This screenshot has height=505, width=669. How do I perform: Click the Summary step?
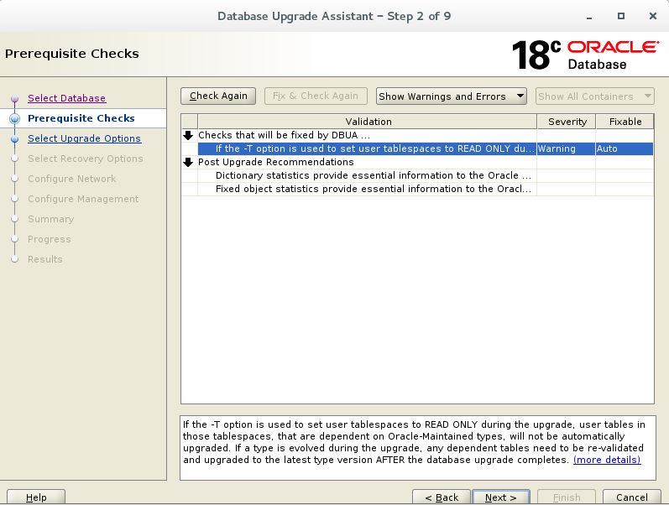click(50, 219)
